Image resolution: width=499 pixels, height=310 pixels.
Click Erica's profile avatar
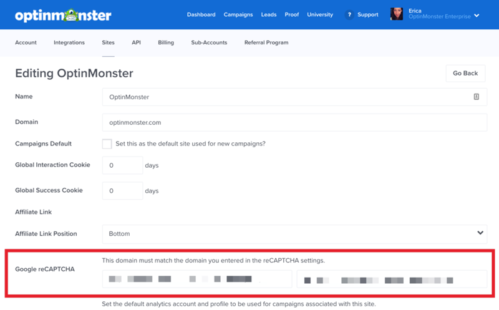tap(397, 14)
